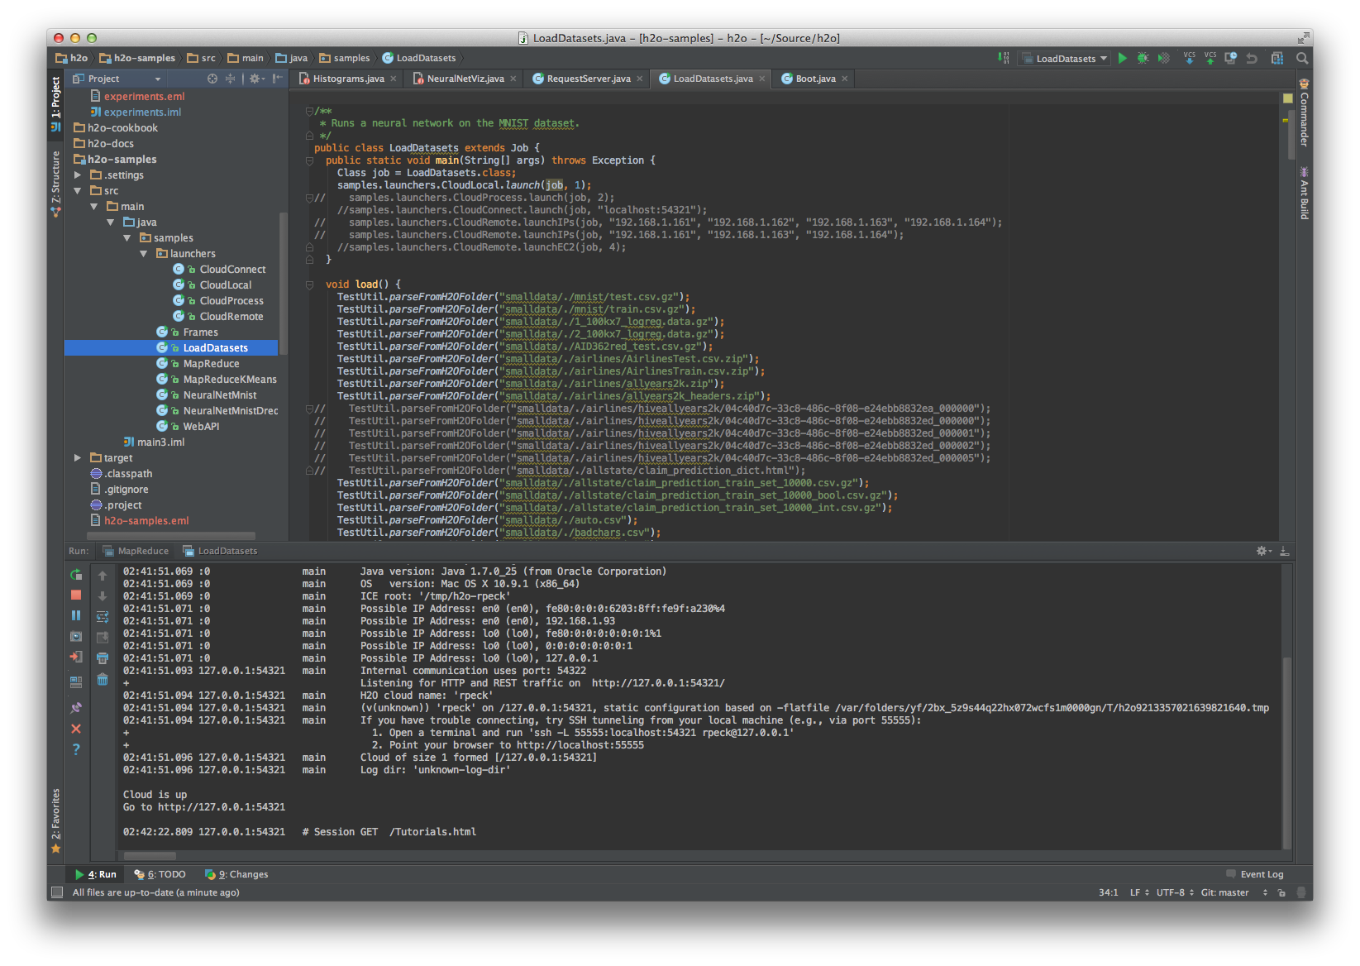Toggle soft-wrap in the console
Viewport: 1360px width, 966px height.
tap(103, 617)
